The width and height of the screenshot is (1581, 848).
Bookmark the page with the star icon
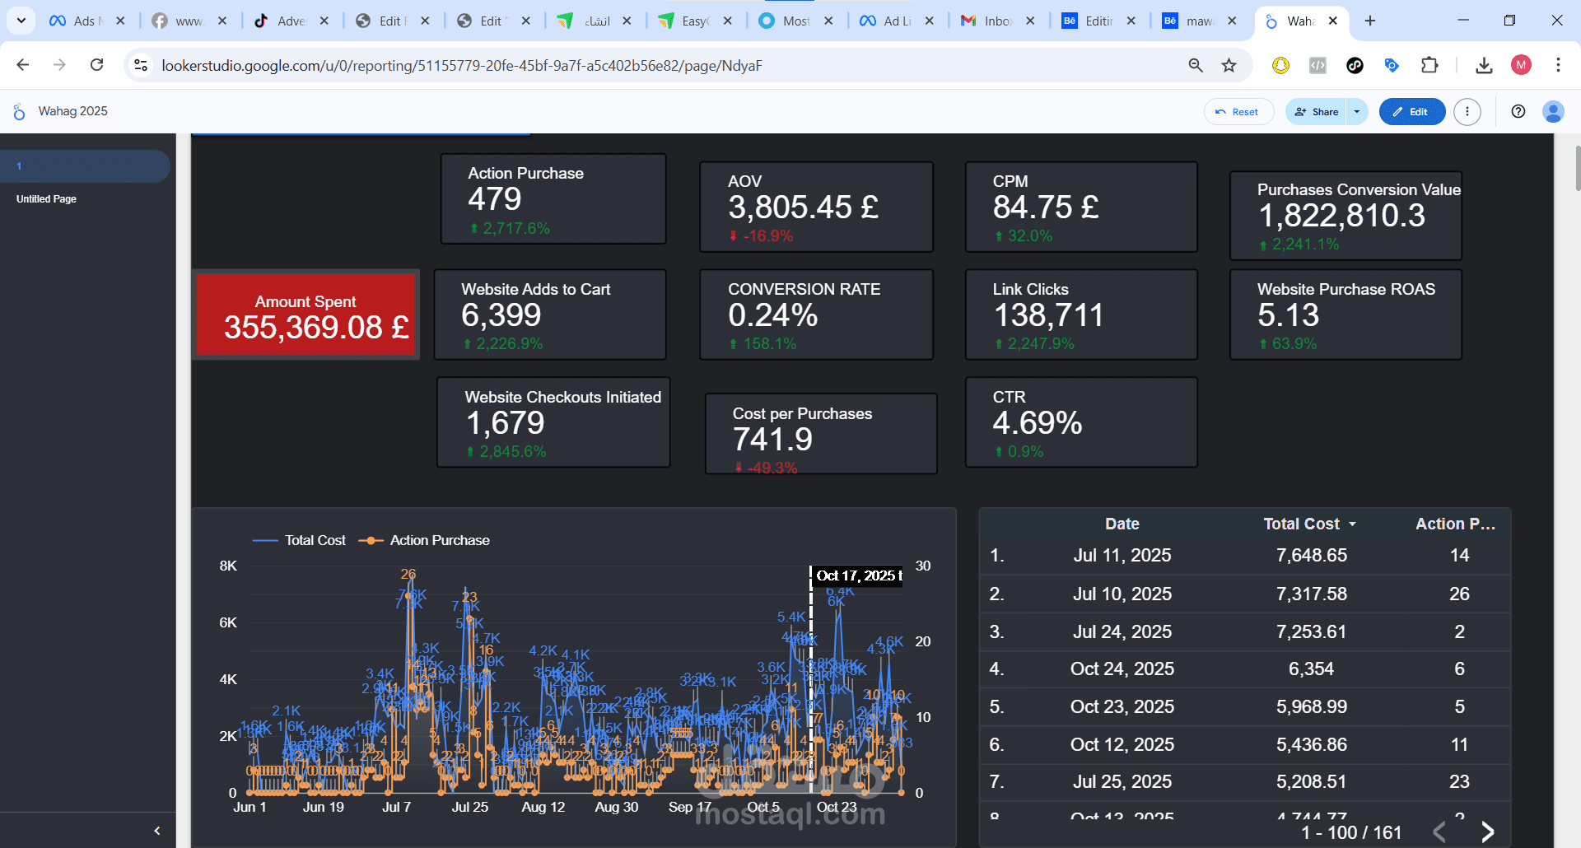tap(1229, 65)
